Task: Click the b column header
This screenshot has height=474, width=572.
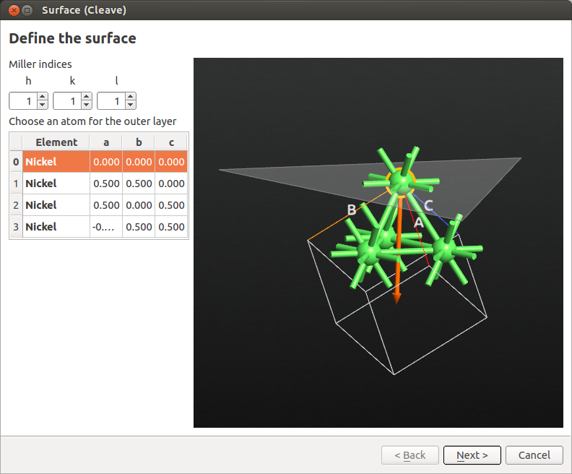Action: [x=139, y=142]
